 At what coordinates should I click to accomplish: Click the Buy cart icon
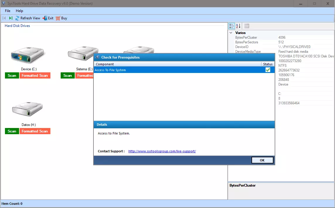(x=58, y=18)
